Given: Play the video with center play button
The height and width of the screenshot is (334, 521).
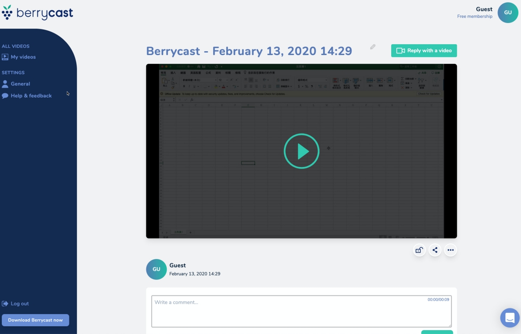Looking at the screenshot, I should [x=302, y=151].
